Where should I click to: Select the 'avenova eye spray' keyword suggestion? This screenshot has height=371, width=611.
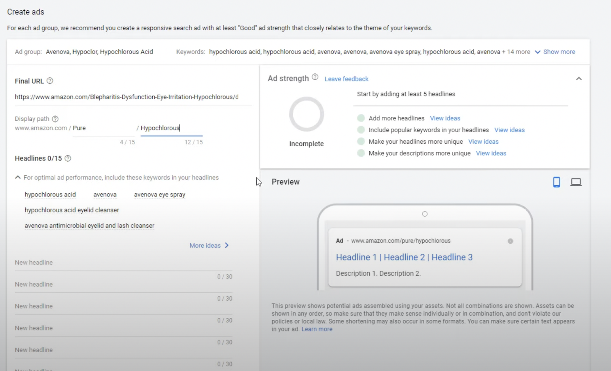159,194
